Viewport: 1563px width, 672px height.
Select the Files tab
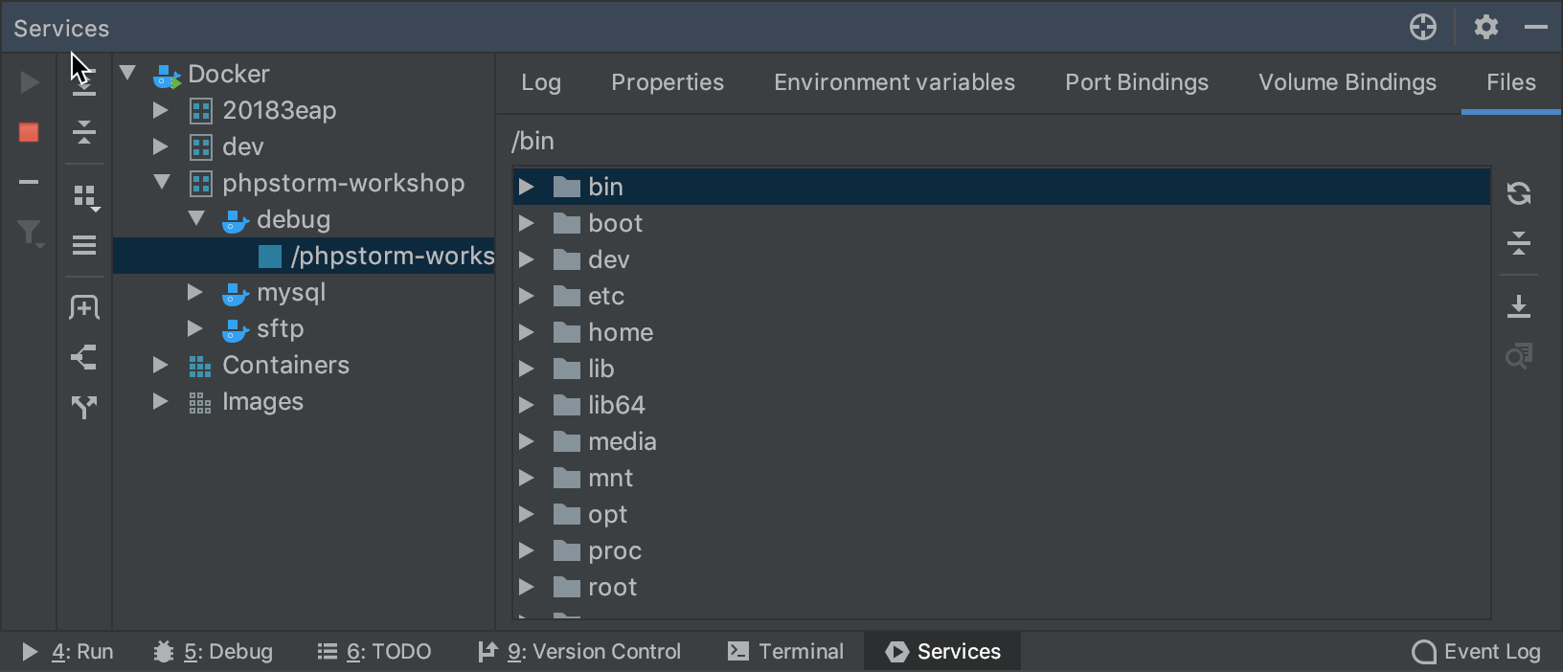tap(1511, 82)
